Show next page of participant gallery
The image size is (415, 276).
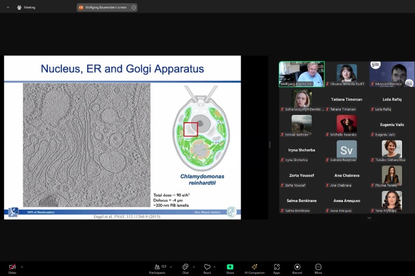(369, 218)
